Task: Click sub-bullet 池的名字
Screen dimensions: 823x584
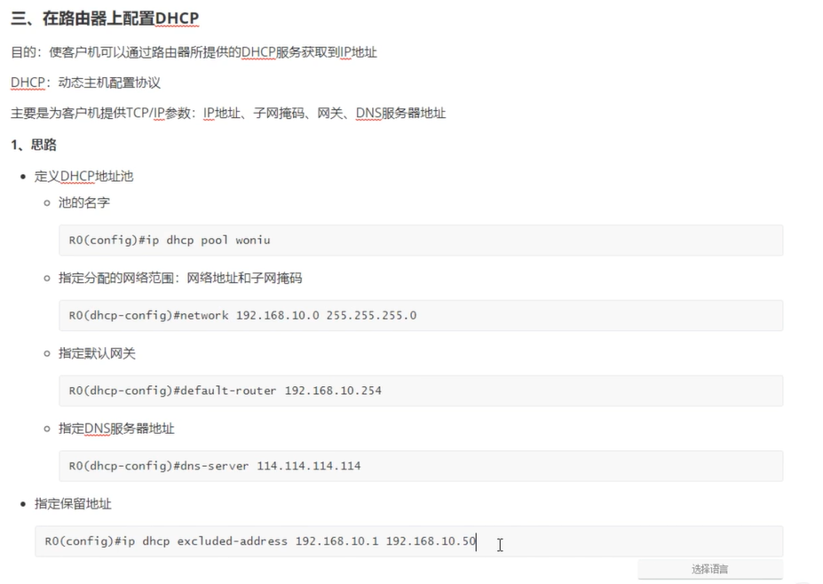Action: [84, 202]
